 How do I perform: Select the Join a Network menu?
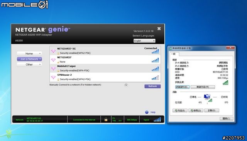(29, 59)
